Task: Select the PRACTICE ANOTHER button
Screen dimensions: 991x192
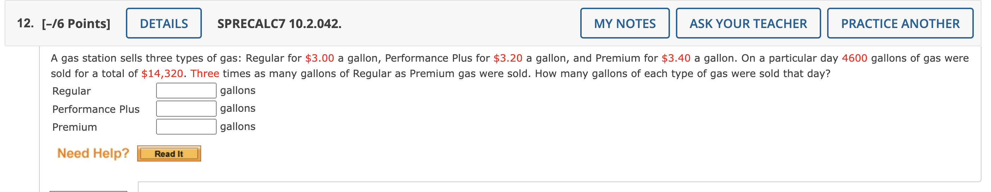Action: pyautogui.click(x=900, y=23)
